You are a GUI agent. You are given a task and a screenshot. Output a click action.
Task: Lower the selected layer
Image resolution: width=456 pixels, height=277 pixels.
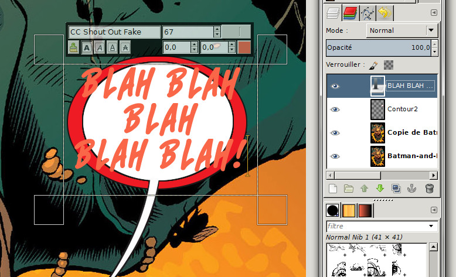(380, 189)
